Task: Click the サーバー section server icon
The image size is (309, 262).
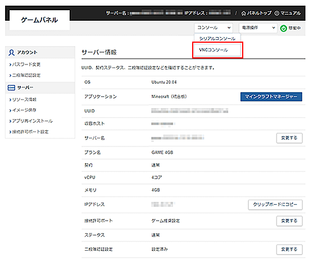Action: click(x=11, y=88)
